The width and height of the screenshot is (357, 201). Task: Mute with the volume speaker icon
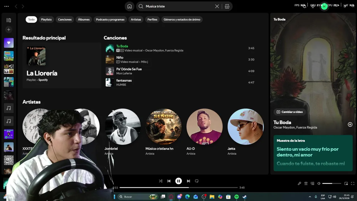click(319, 183)
